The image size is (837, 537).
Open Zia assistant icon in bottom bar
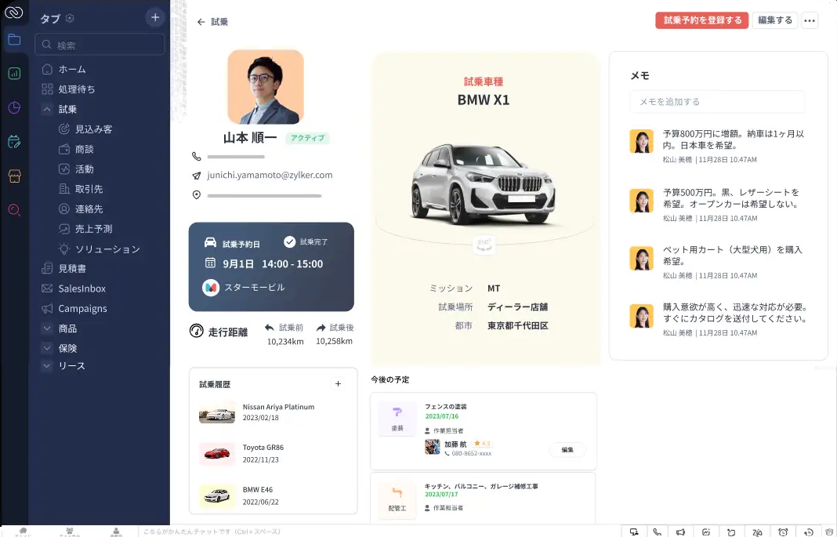pyautogui.click(x=757, y=532)
